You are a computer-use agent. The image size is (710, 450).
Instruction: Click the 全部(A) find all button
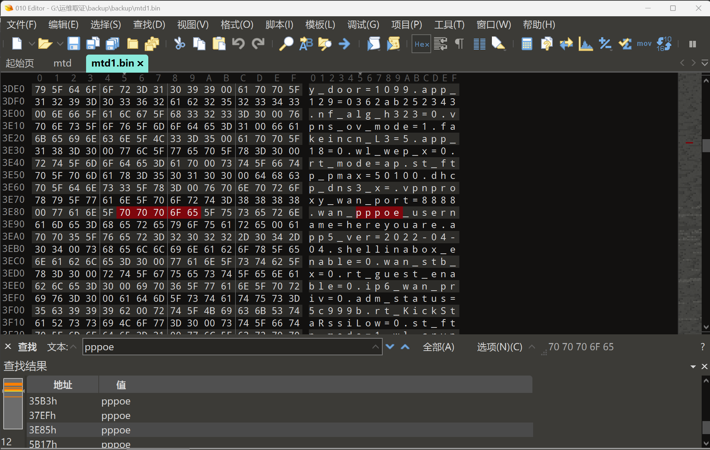pyautogui.click(x=438, y=347)
